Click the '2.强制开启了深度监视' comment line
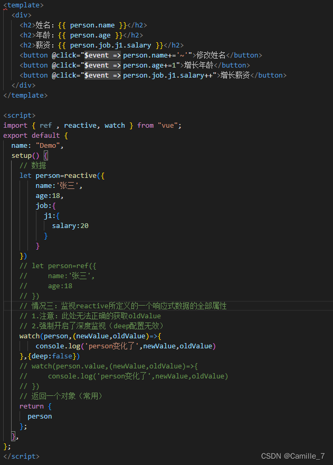333x465 pixels. 92,326
